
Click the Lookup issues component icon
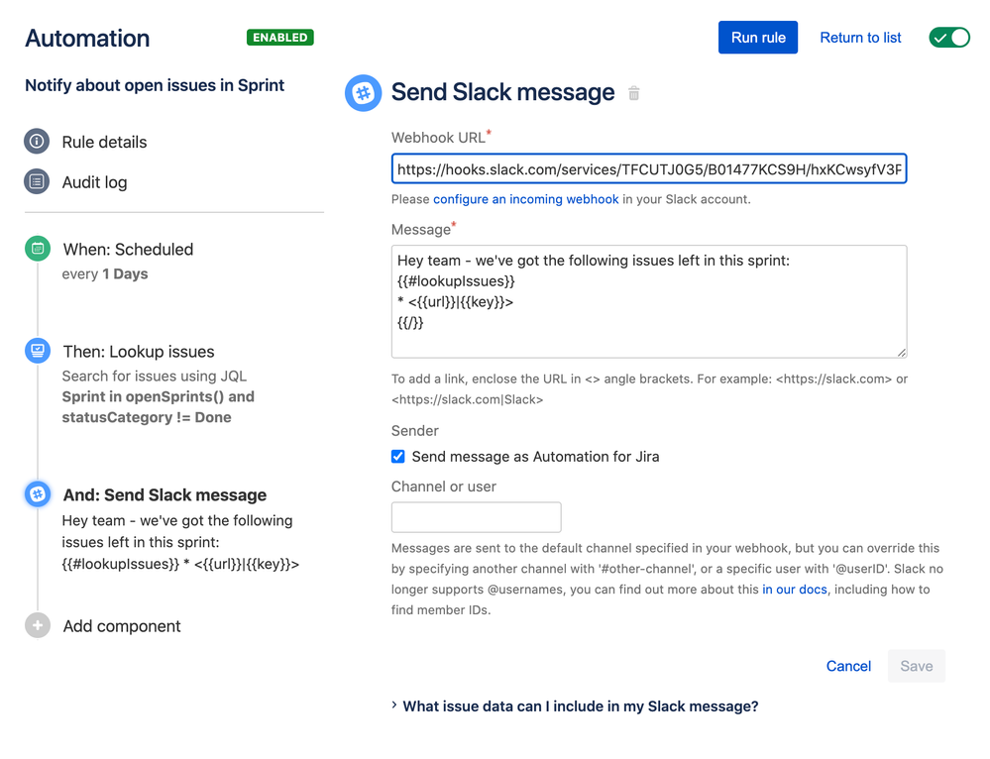[38, 351]
